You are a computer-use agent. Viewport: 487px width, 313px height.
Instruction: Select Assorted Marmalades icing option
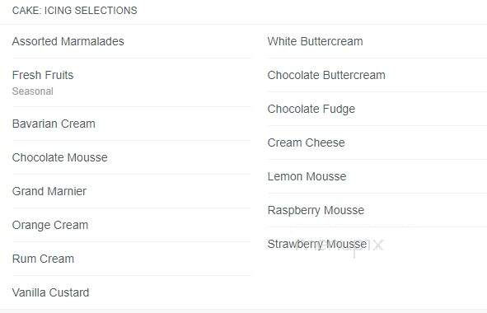[x=68, y=41]
